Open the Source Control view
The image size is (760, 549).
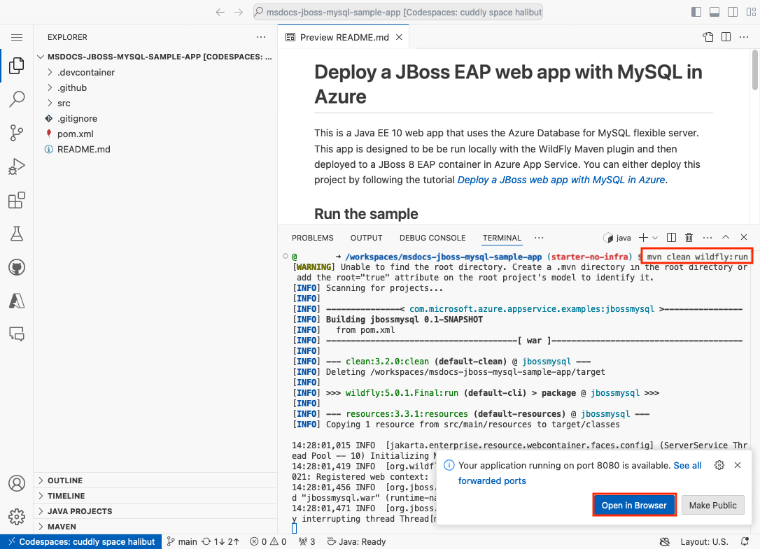[17, 133]
